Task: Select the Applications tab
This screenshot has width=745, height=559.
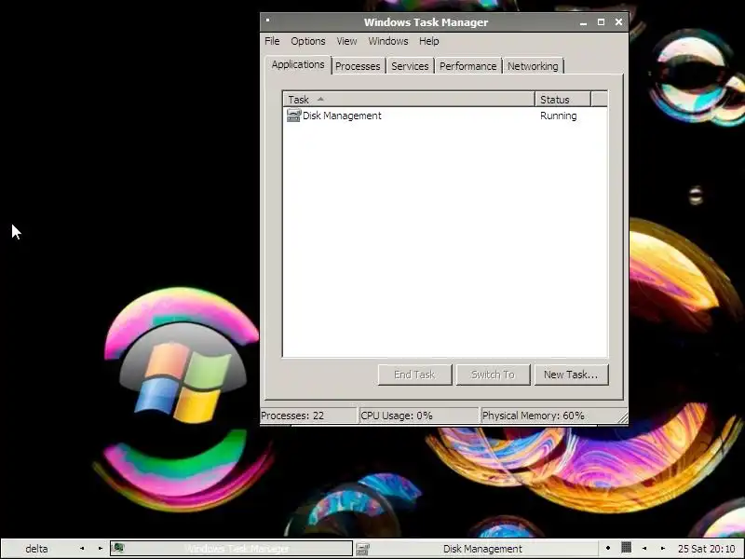Action: click(x=298, y=64)
